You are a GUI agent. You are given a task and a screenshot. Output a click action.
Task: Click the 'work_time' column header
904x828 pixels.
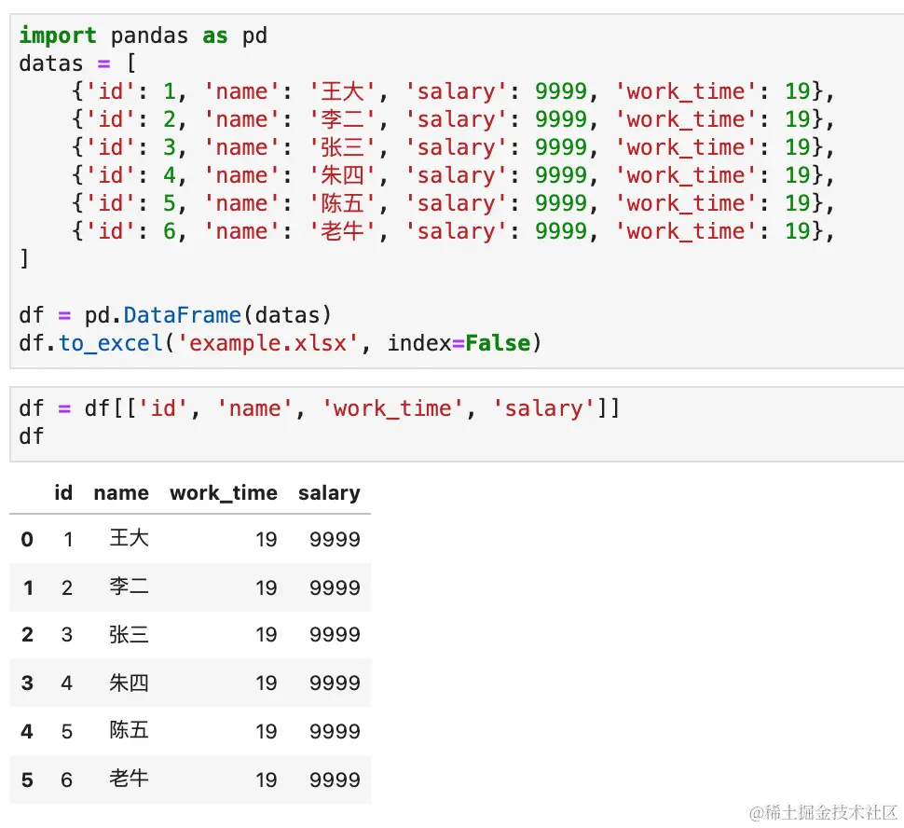(x=224, y=493)
